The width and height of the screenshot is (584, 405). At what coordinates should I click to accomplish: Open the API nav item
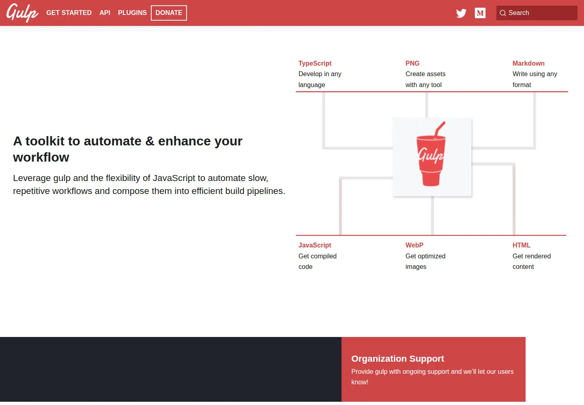tap(105, 13)
